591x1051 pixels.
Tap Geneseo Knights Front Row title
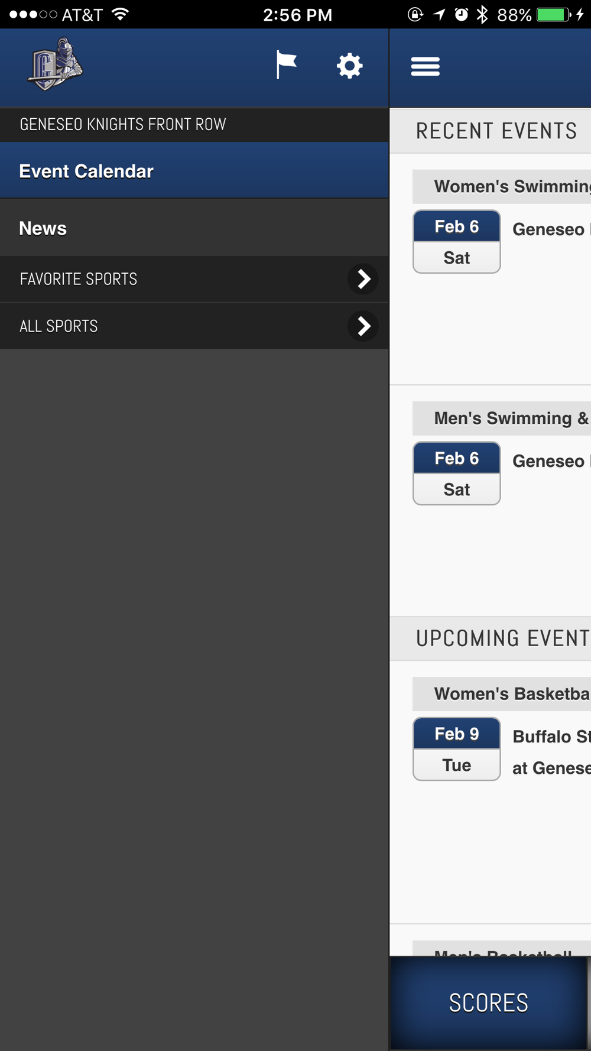pyautogui.click(x=123, y=125)
